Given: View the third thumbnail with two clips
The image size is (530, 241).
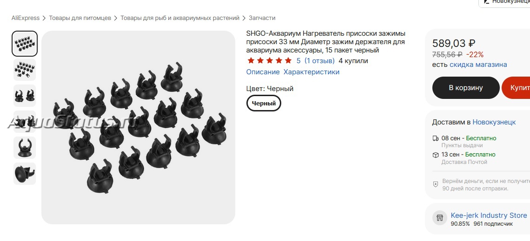Looking at the screenshot, I should click(25, 96).
